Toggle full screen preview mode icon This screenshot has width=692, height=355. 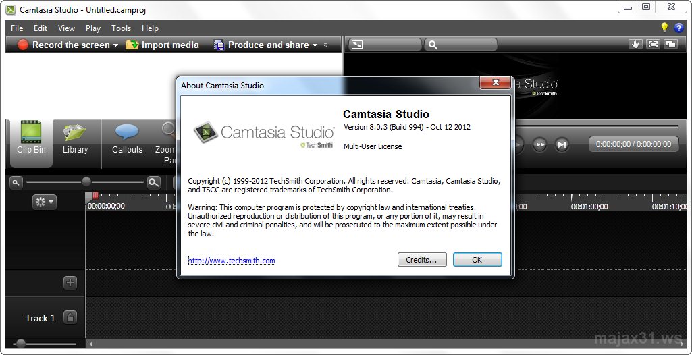[653, 44]
